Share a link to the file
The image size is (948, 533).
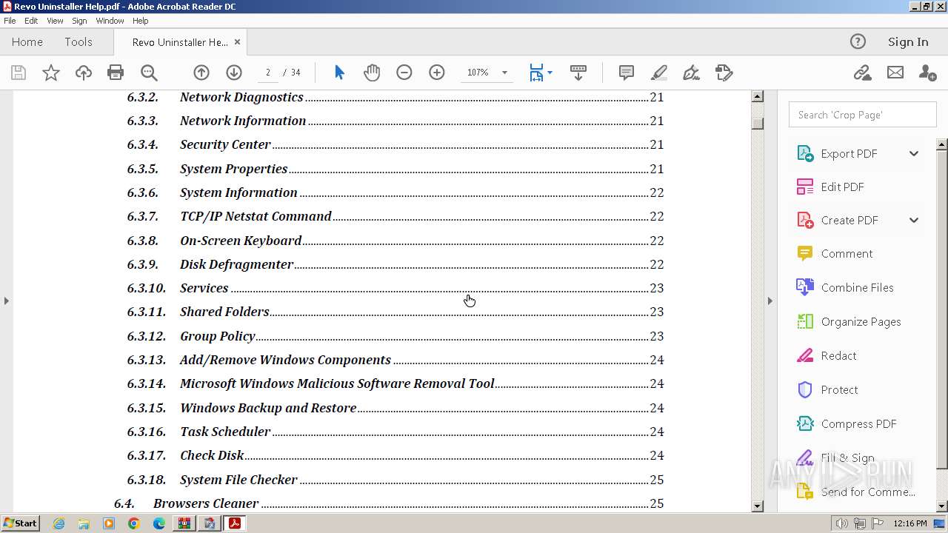[x=862, y=73]
